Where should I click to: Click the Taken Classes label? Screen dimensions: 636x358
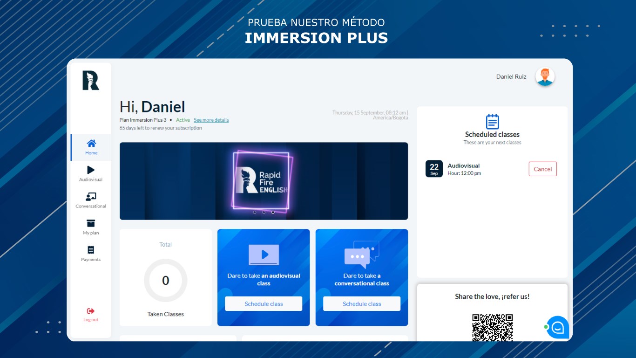[x=166, y=314]
